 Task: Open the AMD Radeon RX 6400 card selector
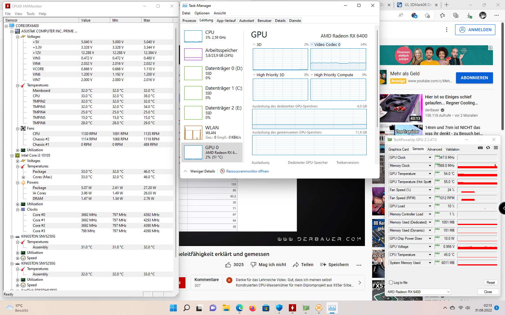418,292
